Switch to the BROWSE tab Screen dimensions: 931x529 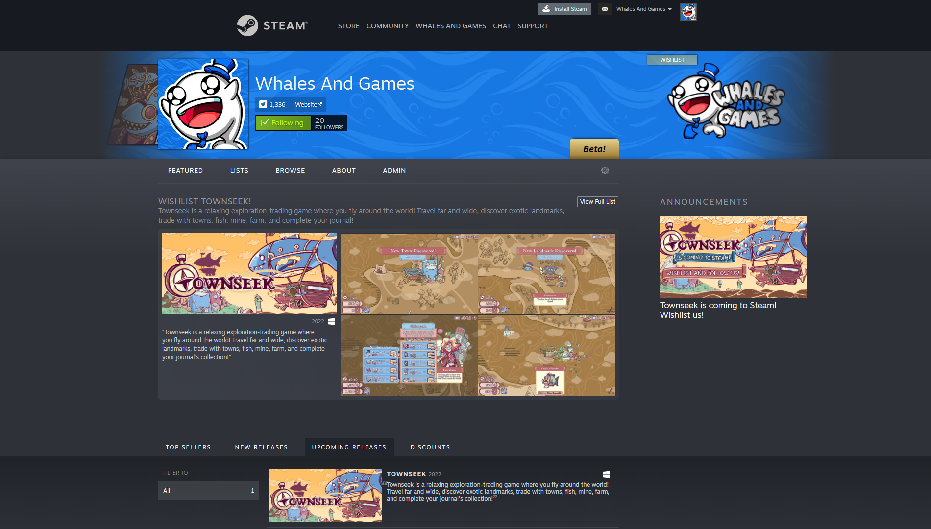click(290, 170)
